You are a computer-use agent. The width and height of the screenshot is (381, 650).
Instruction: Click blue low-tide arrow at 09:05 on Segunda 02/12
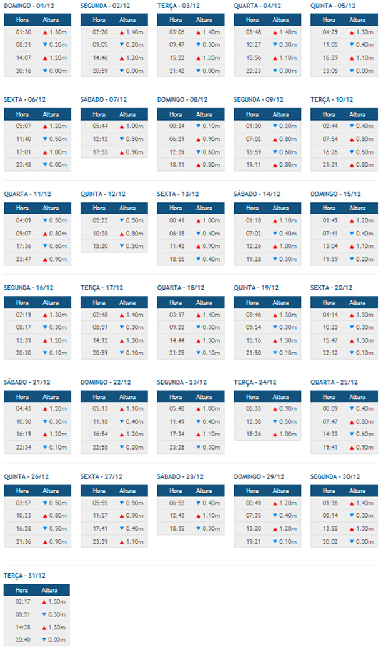pos(121,45)
